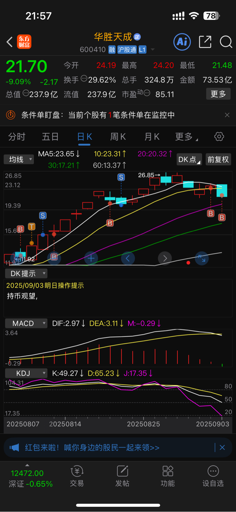Tap the 沪股通 badge
The height and width of the screenshot is (512, 236).
click(x=127, y=50)
